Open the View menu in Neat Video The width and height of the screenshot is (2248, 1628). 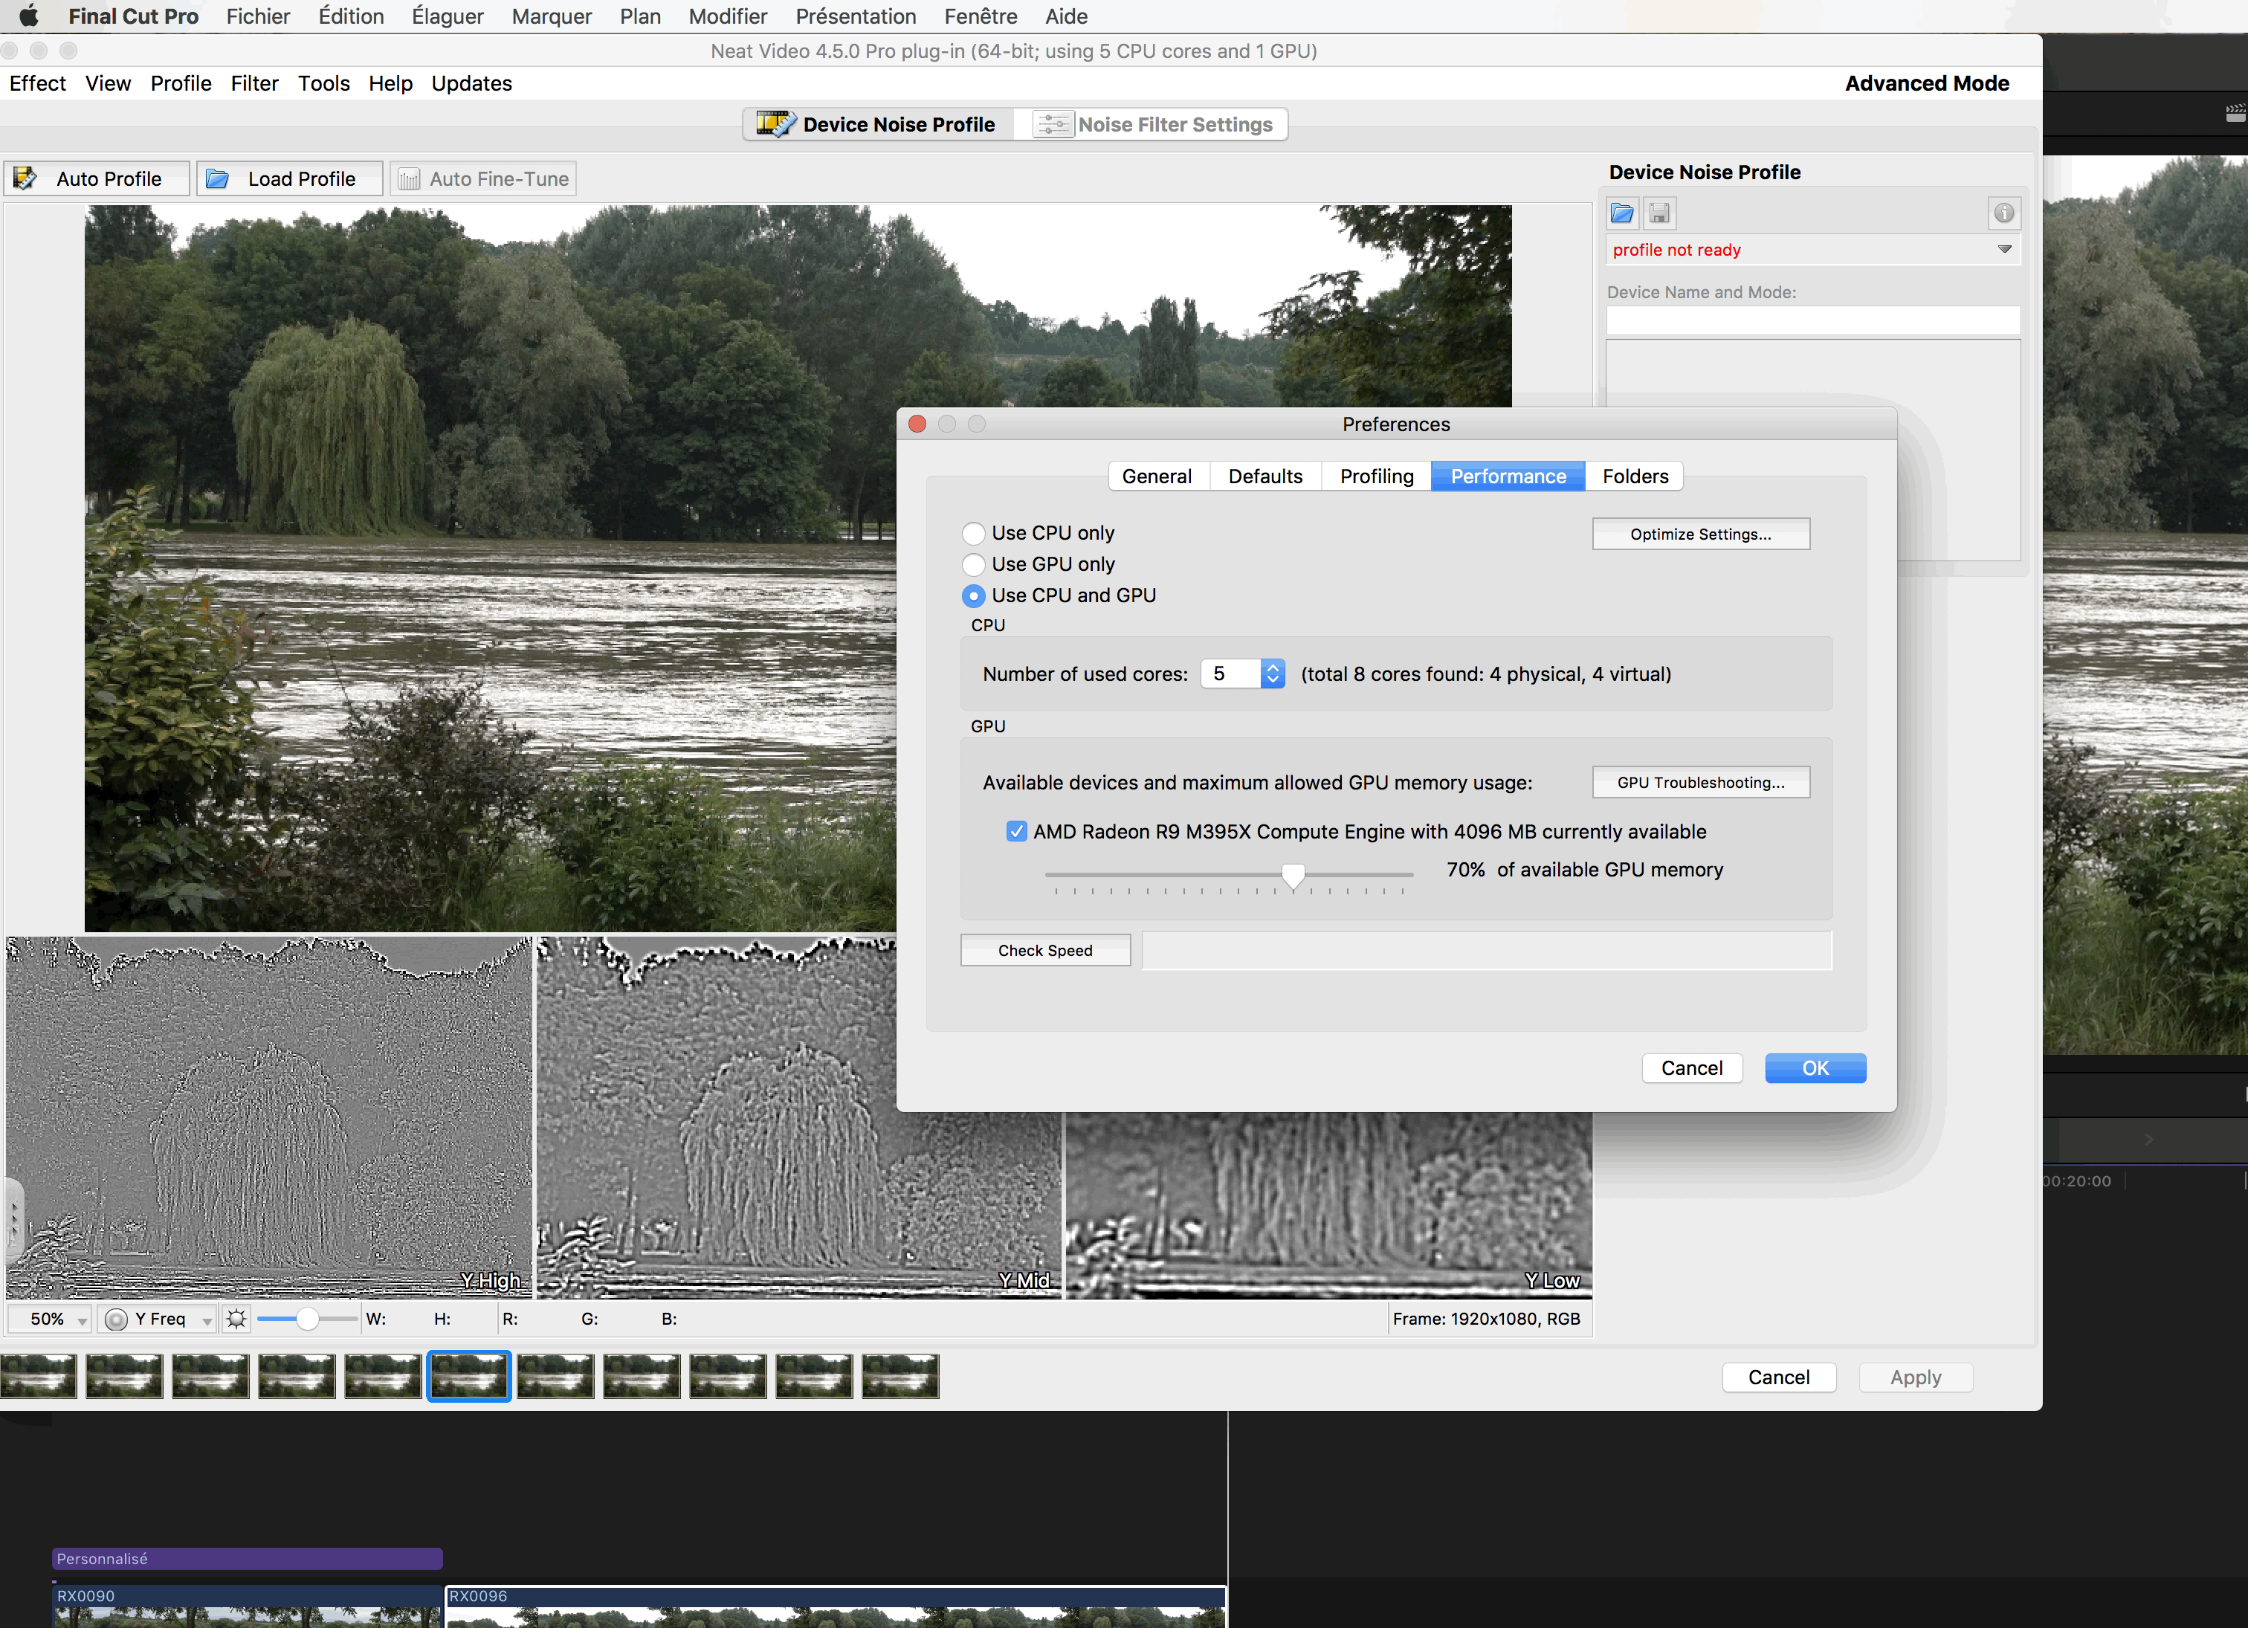pos(108,83)
